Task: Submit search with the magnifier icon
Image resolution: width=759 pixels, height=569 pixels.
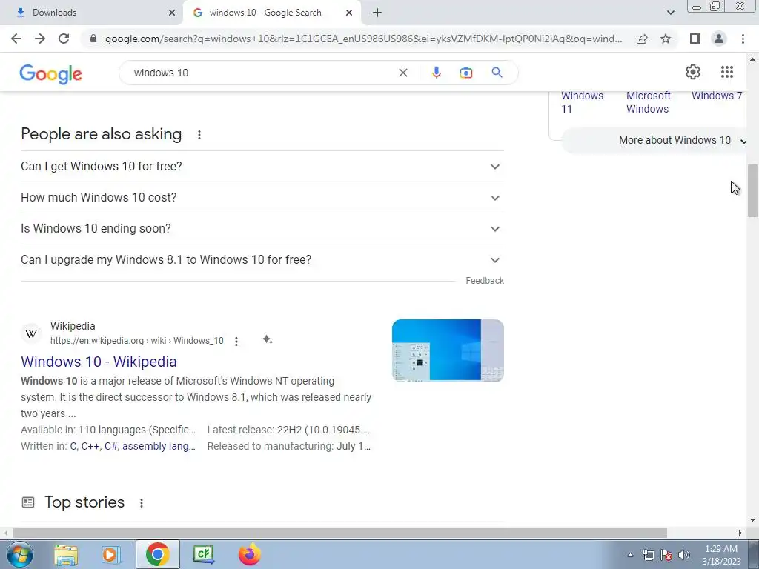Action: click(x=497, y=73)
